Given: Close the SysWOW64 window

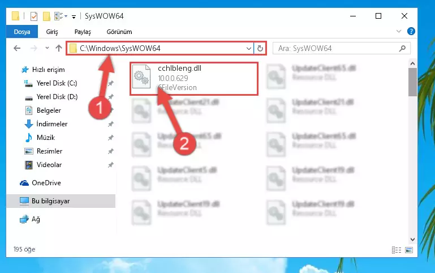Looking at the screenshot, I should [x=404, y=16].
